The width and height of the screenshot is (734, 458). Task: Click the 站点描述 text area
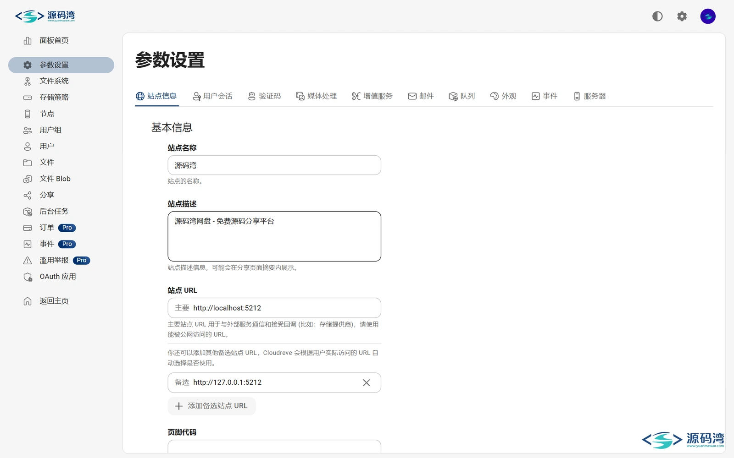click(274, 236)
